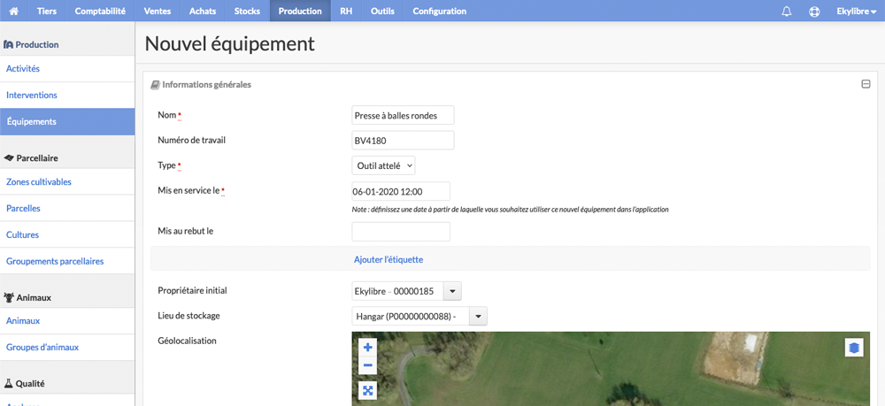Click the Production sidebar section header
Viewport: 885px width, 406px height.
(31, 44)
